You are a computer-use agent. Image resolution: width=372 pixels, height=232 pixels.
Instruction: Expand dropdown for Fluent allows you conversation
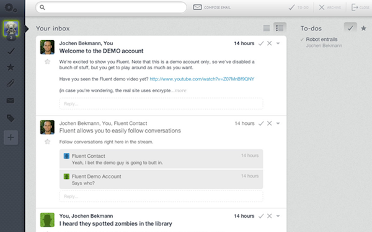click(278, 124)
